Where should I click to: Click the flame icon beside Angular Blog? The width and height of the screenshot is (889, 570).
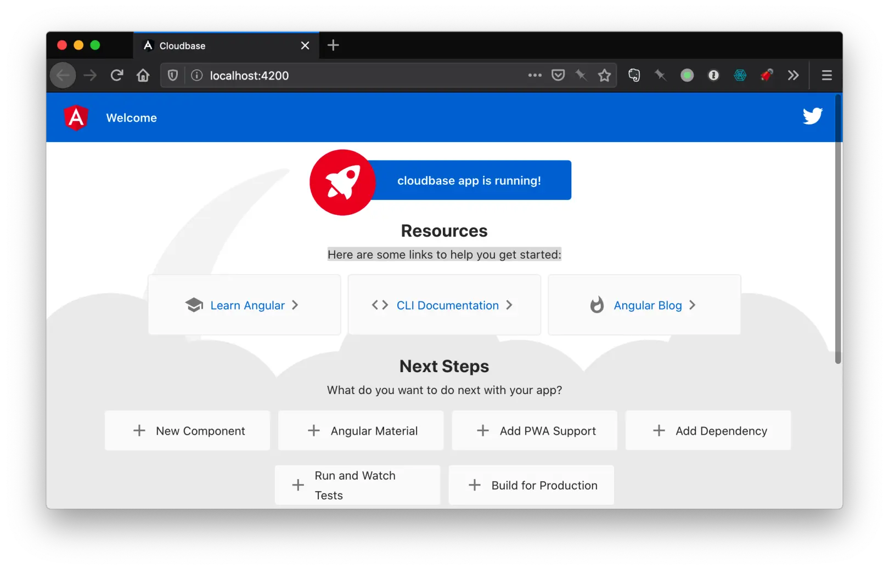597,305
